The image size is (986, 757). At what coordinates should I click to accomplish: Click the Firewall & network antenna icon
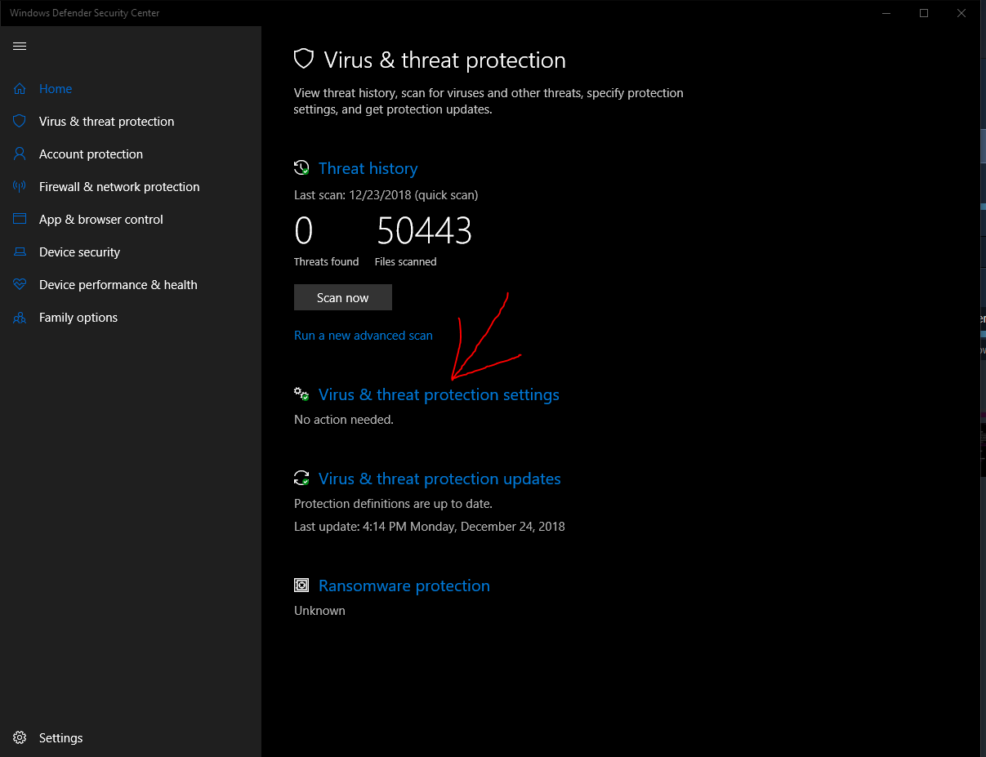pyautogui.click(x=20, y=187)
